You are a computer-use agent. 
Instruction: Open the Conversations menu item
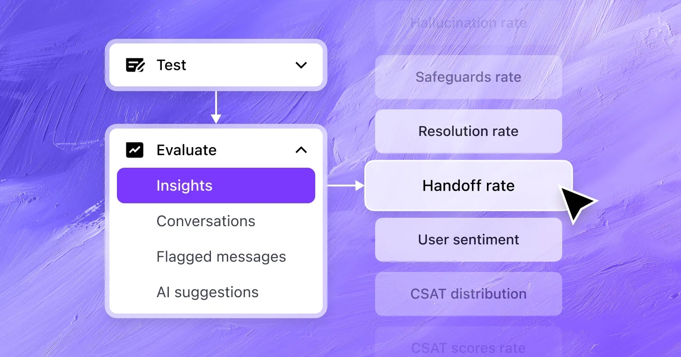(x=206, y=221)
